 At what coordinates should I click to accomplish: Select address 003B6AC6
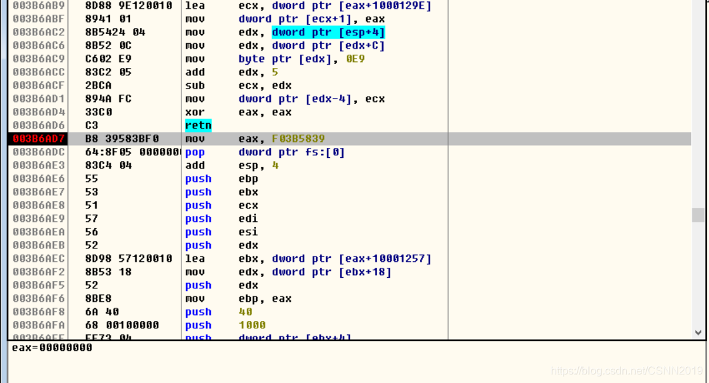39,45
